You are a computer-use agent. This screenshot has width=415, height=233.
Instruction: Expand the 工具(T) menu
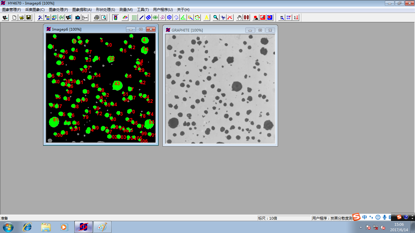tap(143, 10)
